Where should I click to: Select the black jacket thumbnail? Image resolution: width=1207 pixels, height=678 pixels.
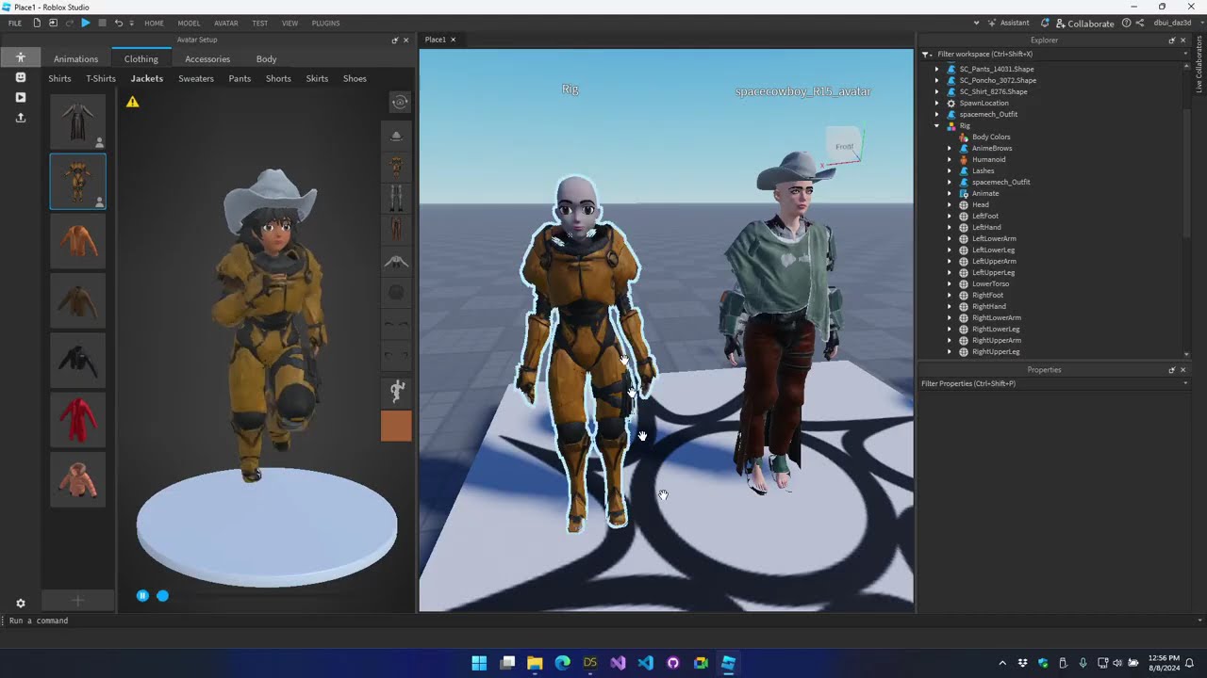click(x=77, y=361)
